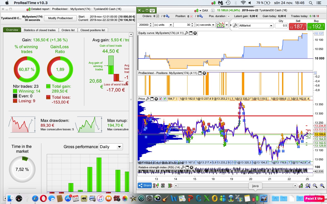Maximize the RSI indicator panel
327x204 pixels.
[x=187, y=168]
